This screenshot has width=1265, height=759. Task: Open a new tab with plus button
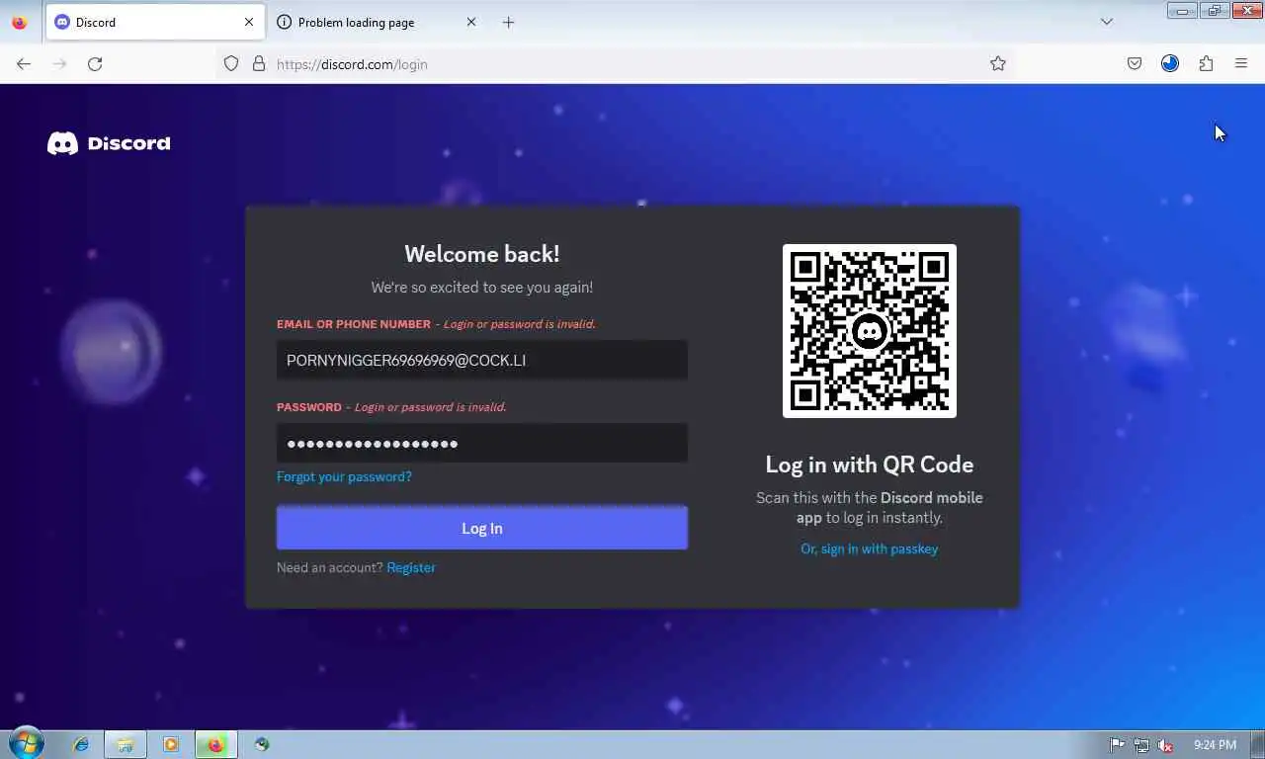pyautogui.click(x=508, y=22)
